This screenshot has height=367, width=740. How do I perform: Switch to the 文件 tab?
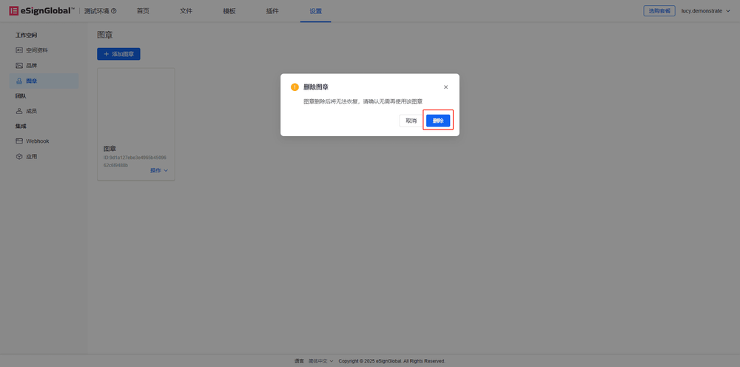[x=186, y=11]
